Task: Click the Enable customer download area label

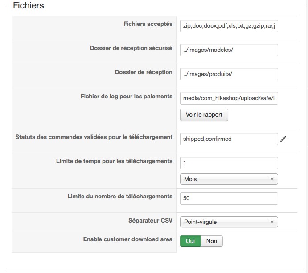Action: pyautogui.click(x=127, y=239)
